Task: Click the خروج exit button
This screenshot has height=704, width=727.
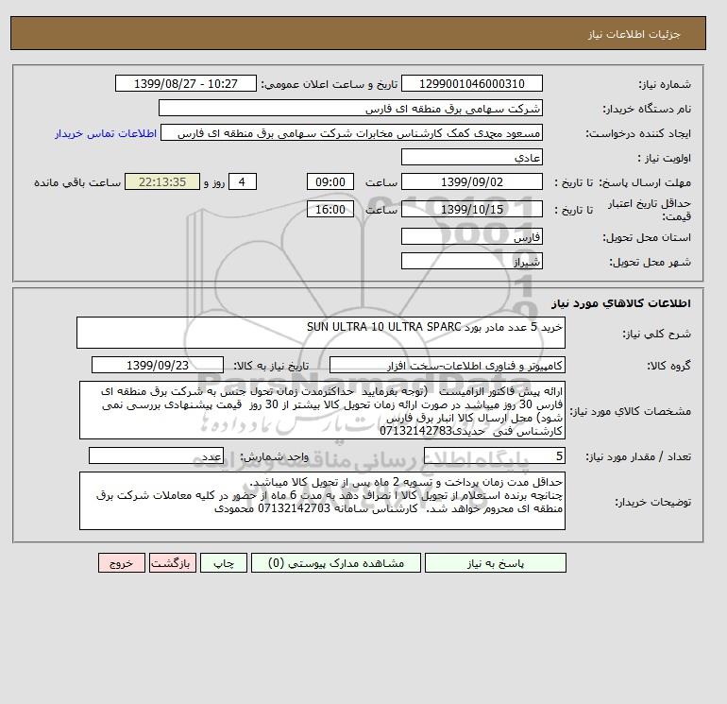Action: tap(122, 563)
